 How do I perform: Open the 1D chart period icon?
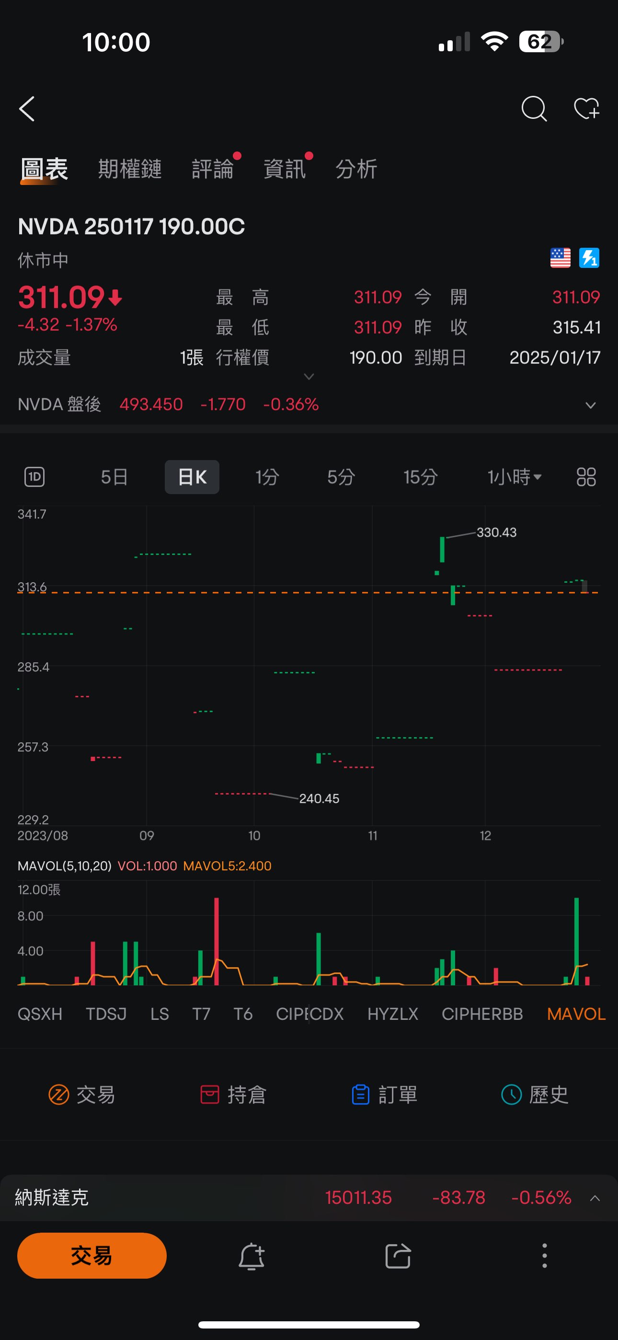pyautogui.click(x=34, y=476)
